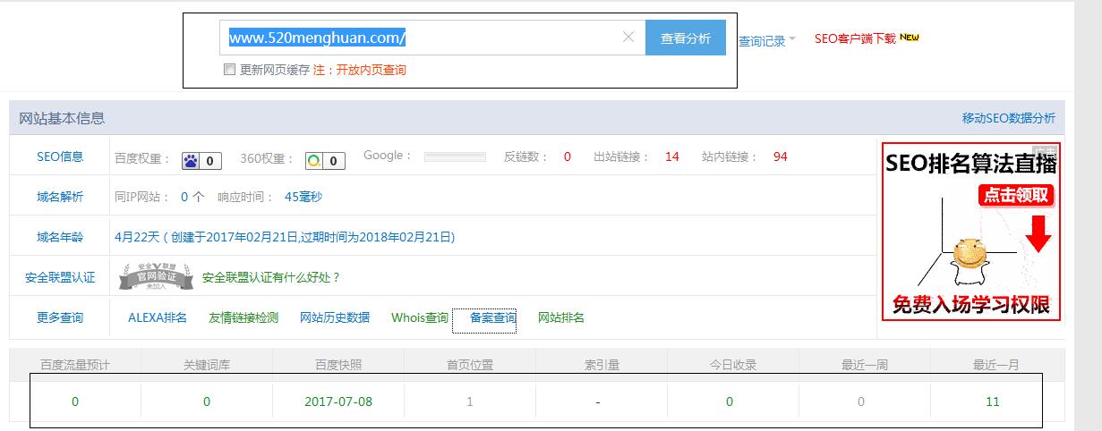The width and height of the screenshot is (1102, 431).
Task: Click the 出站链接 count 14
Action: coord(671,156)
